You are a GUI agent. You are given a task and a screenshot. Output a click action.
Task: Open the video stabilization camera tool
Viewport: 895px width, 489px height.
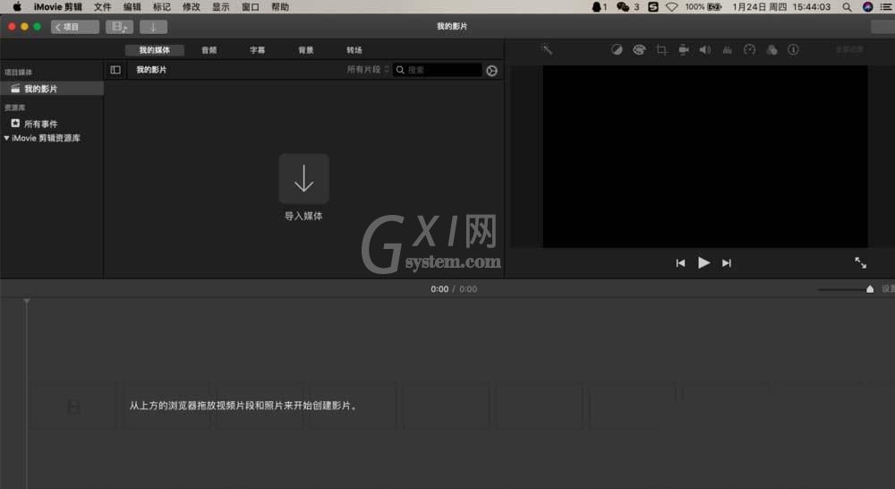click(x=683, y=49)
